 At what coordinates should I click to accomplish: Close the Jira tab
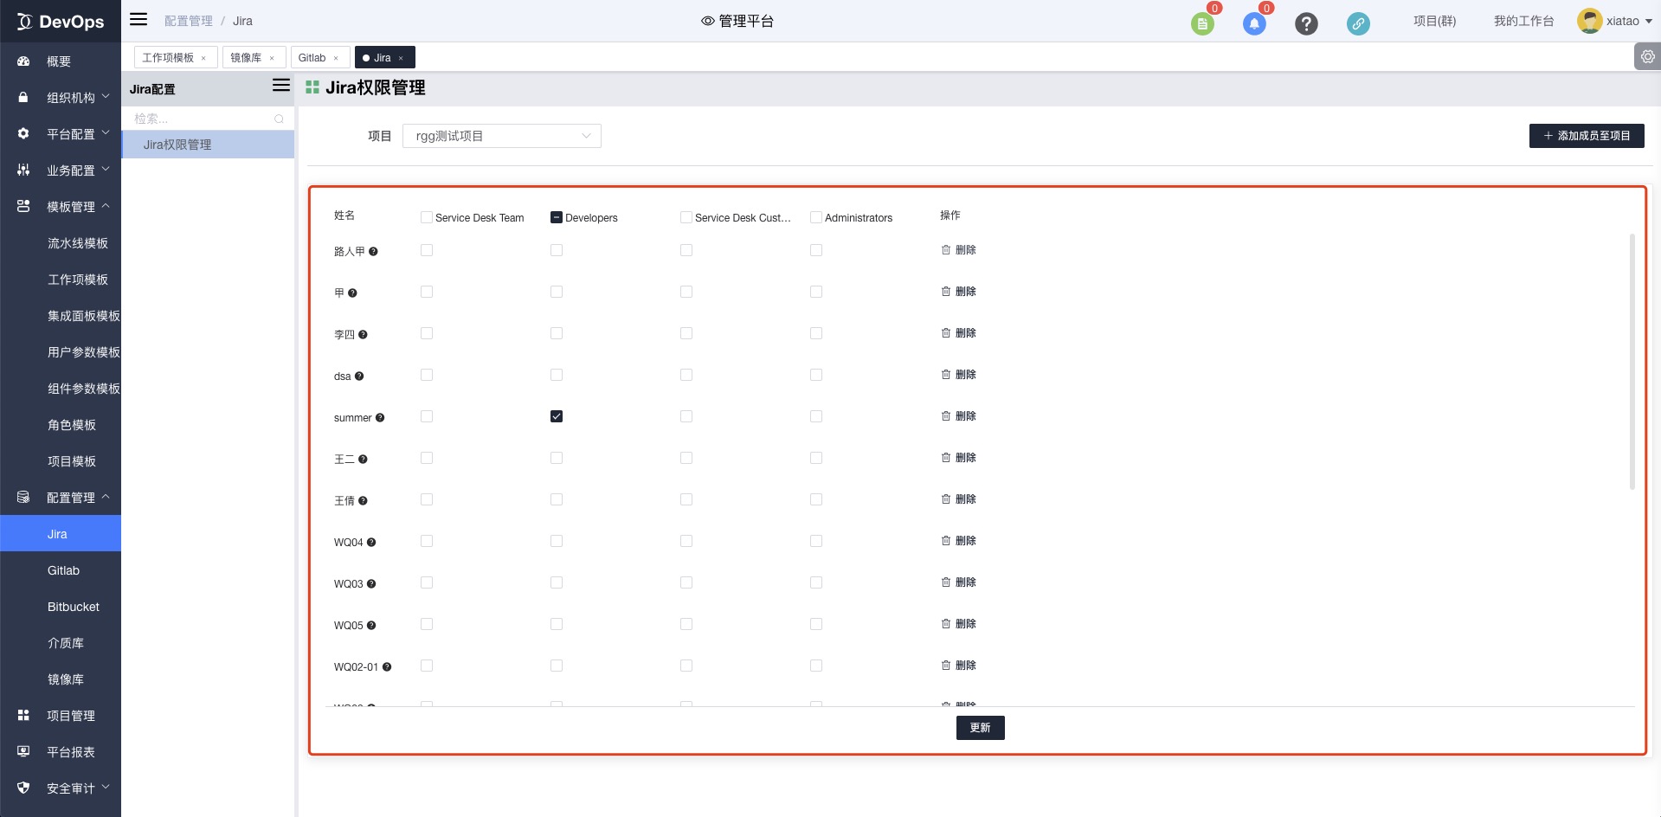pos(401,58)
